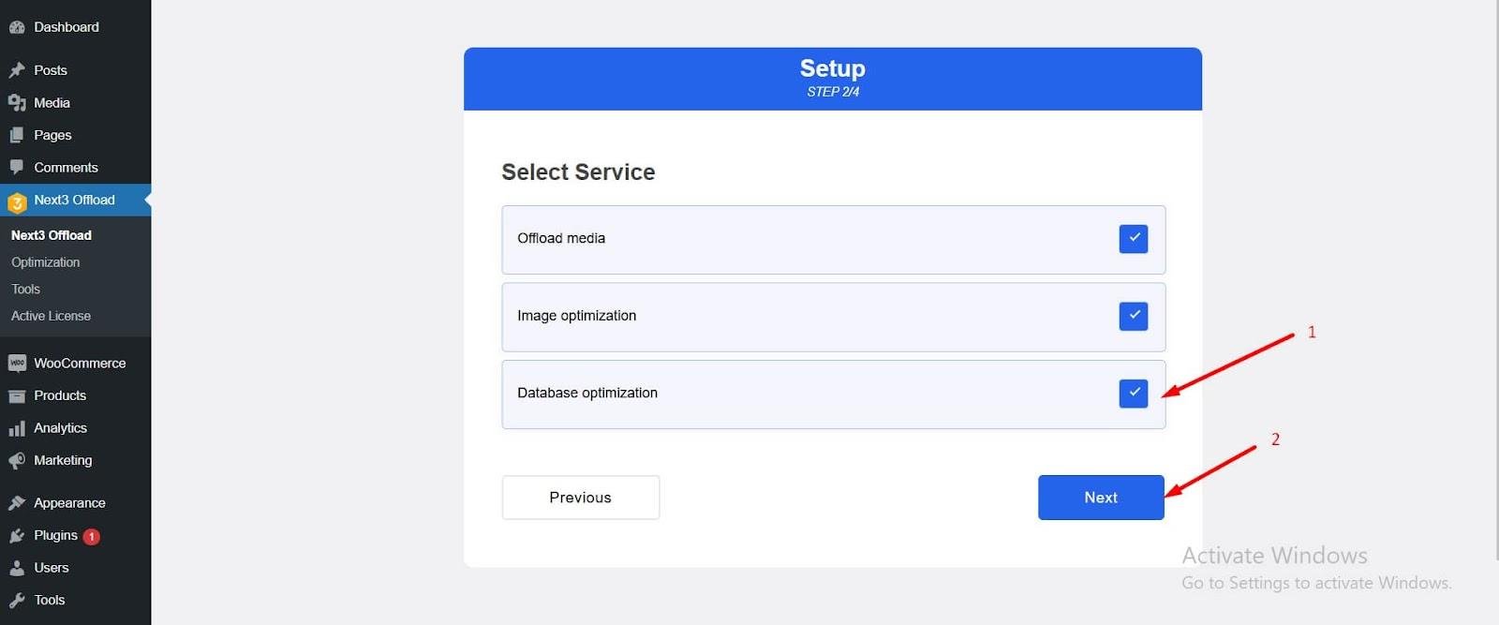Open the Active License submenu item

coord(52,316)
